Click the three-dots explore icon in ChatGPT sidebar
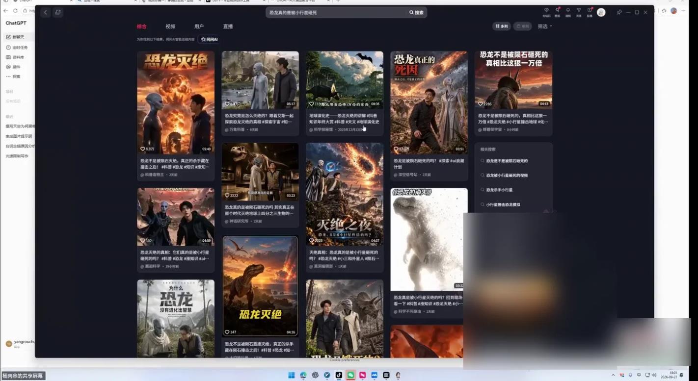Screen dimensions: 698x381 pyautogui.click(x=8, y=76)
